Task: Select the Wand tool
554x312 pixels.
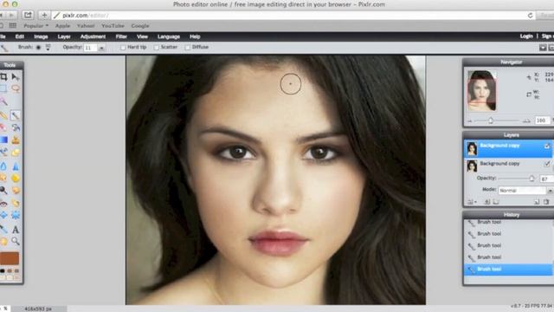Action: point(3,102)
